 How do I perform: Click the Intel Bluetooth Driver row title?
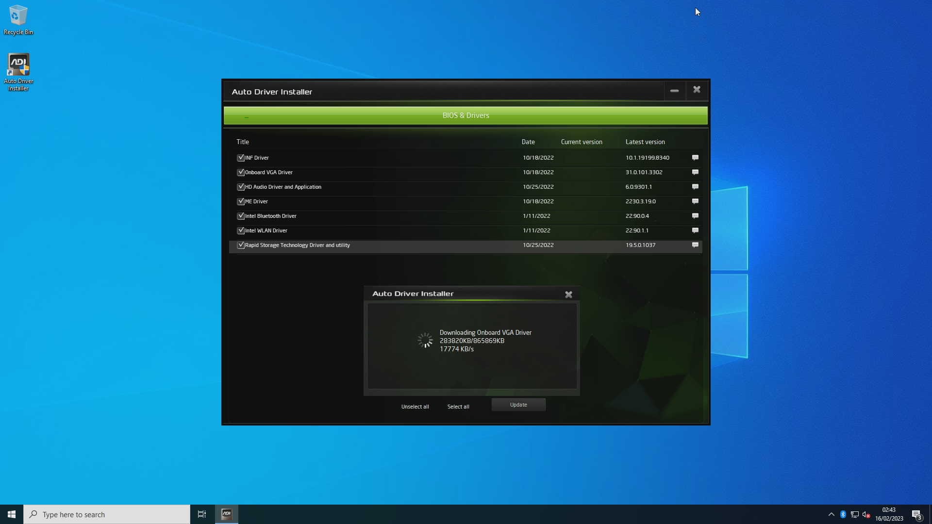(x=270, y=216)
